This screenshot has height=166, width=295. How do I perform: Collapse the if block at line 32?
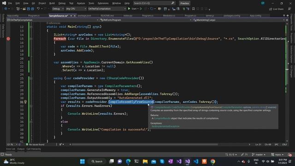[31, 106]
